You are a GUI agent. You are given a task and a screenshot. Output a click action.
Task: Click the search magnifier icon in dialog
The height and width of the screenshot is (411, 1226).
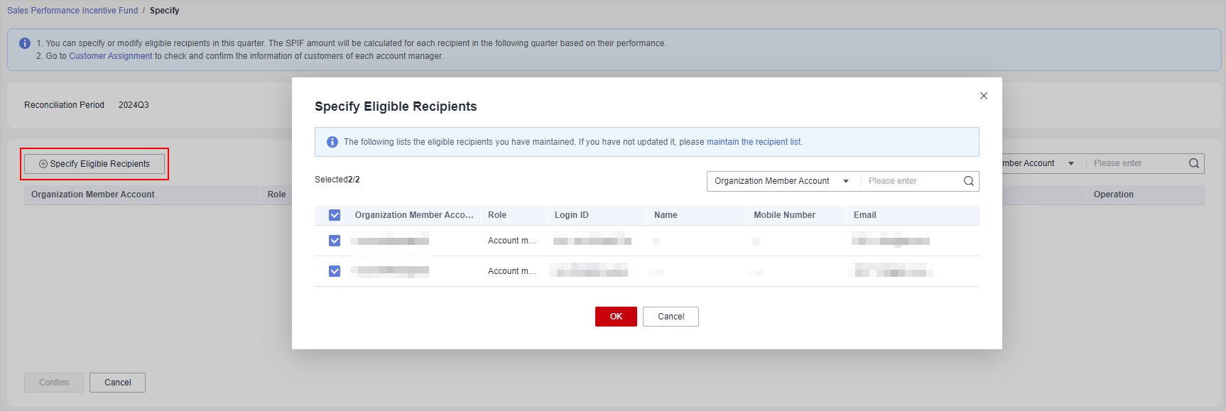click(968, 181)
